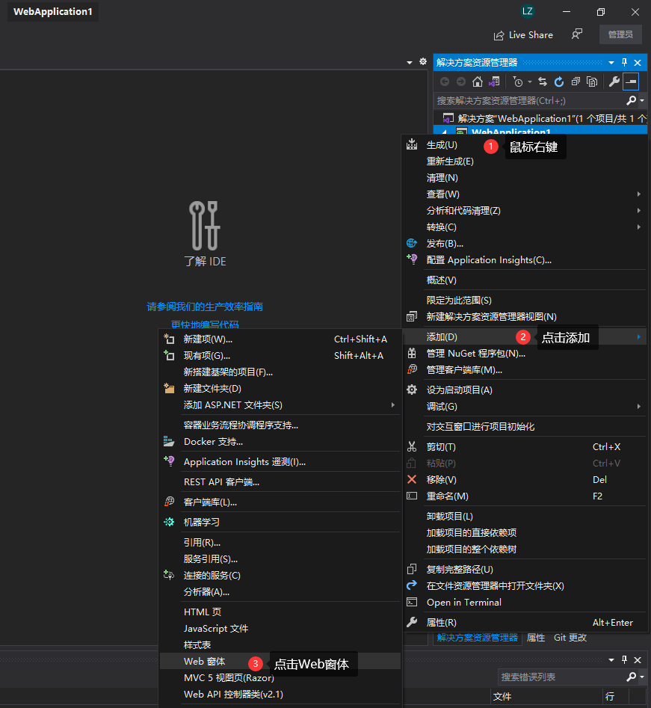Refresh the Solution Explorer tree

point(559,81)
